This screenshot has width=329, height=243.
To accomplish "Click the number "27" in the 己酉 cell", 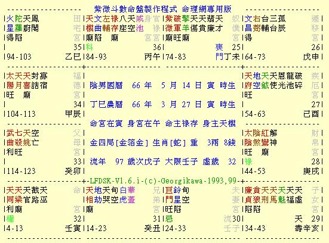I will (315, 104).
